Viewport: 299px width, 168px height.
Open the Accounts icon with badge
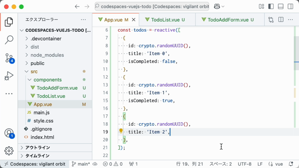coord(9,133)
